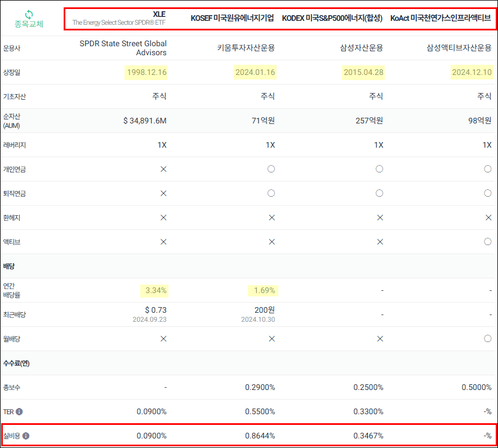Click the 월배당 row label
Viewport: 498px width, 448px height.
point(12,339)
